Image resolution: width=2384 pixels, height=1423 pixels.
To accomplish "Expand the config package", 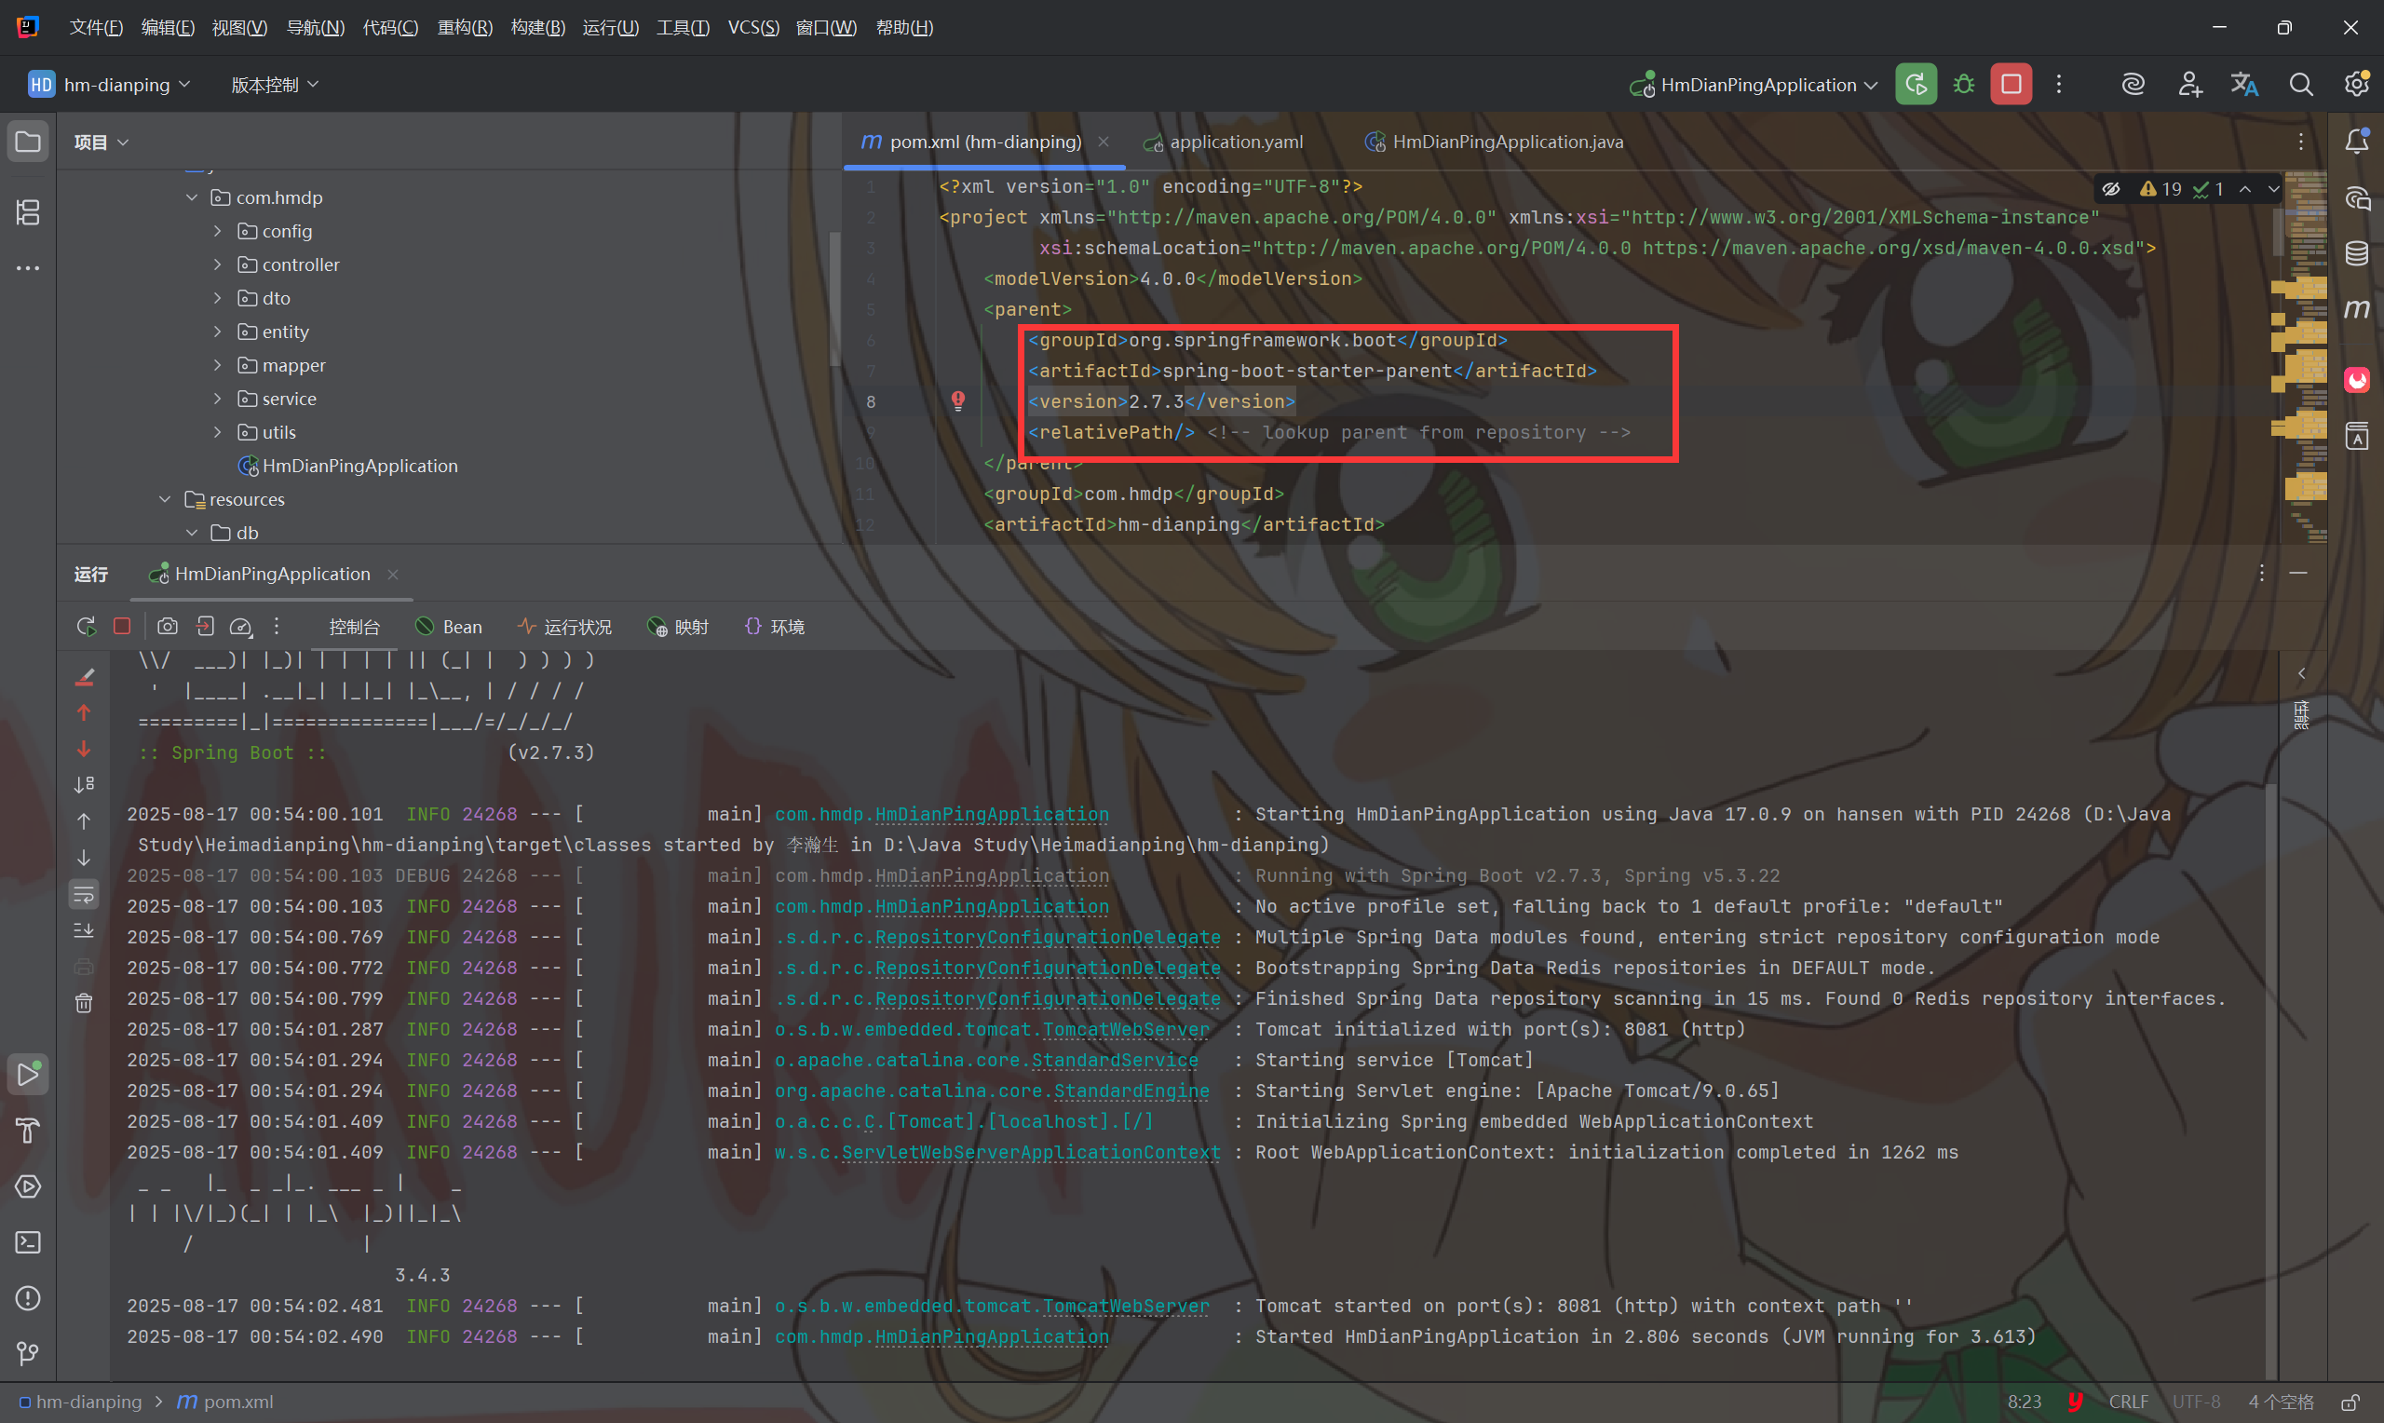I will click(x=218, y=231).
